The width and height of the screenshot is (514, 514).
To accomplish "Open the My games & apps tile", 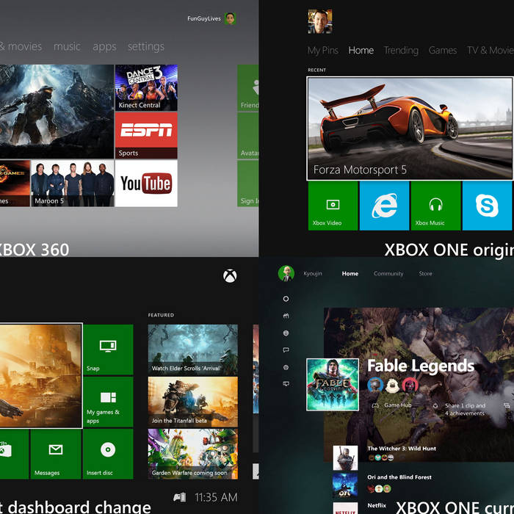I will coord(108,402).
